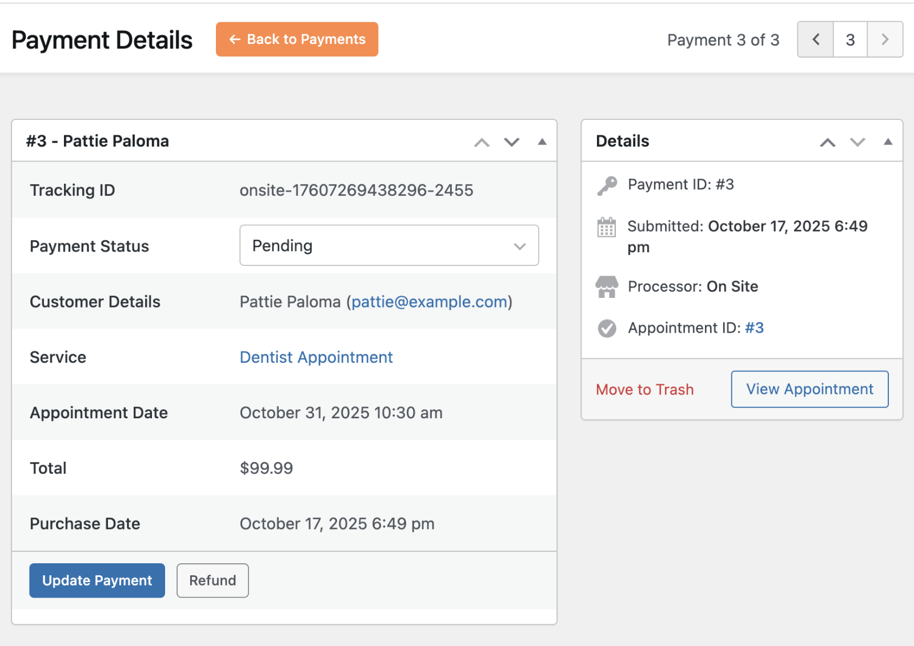Viewport: 914px width, 646px height.
Task: Go to the next payment with the right arrow
Action: [885, 39]
